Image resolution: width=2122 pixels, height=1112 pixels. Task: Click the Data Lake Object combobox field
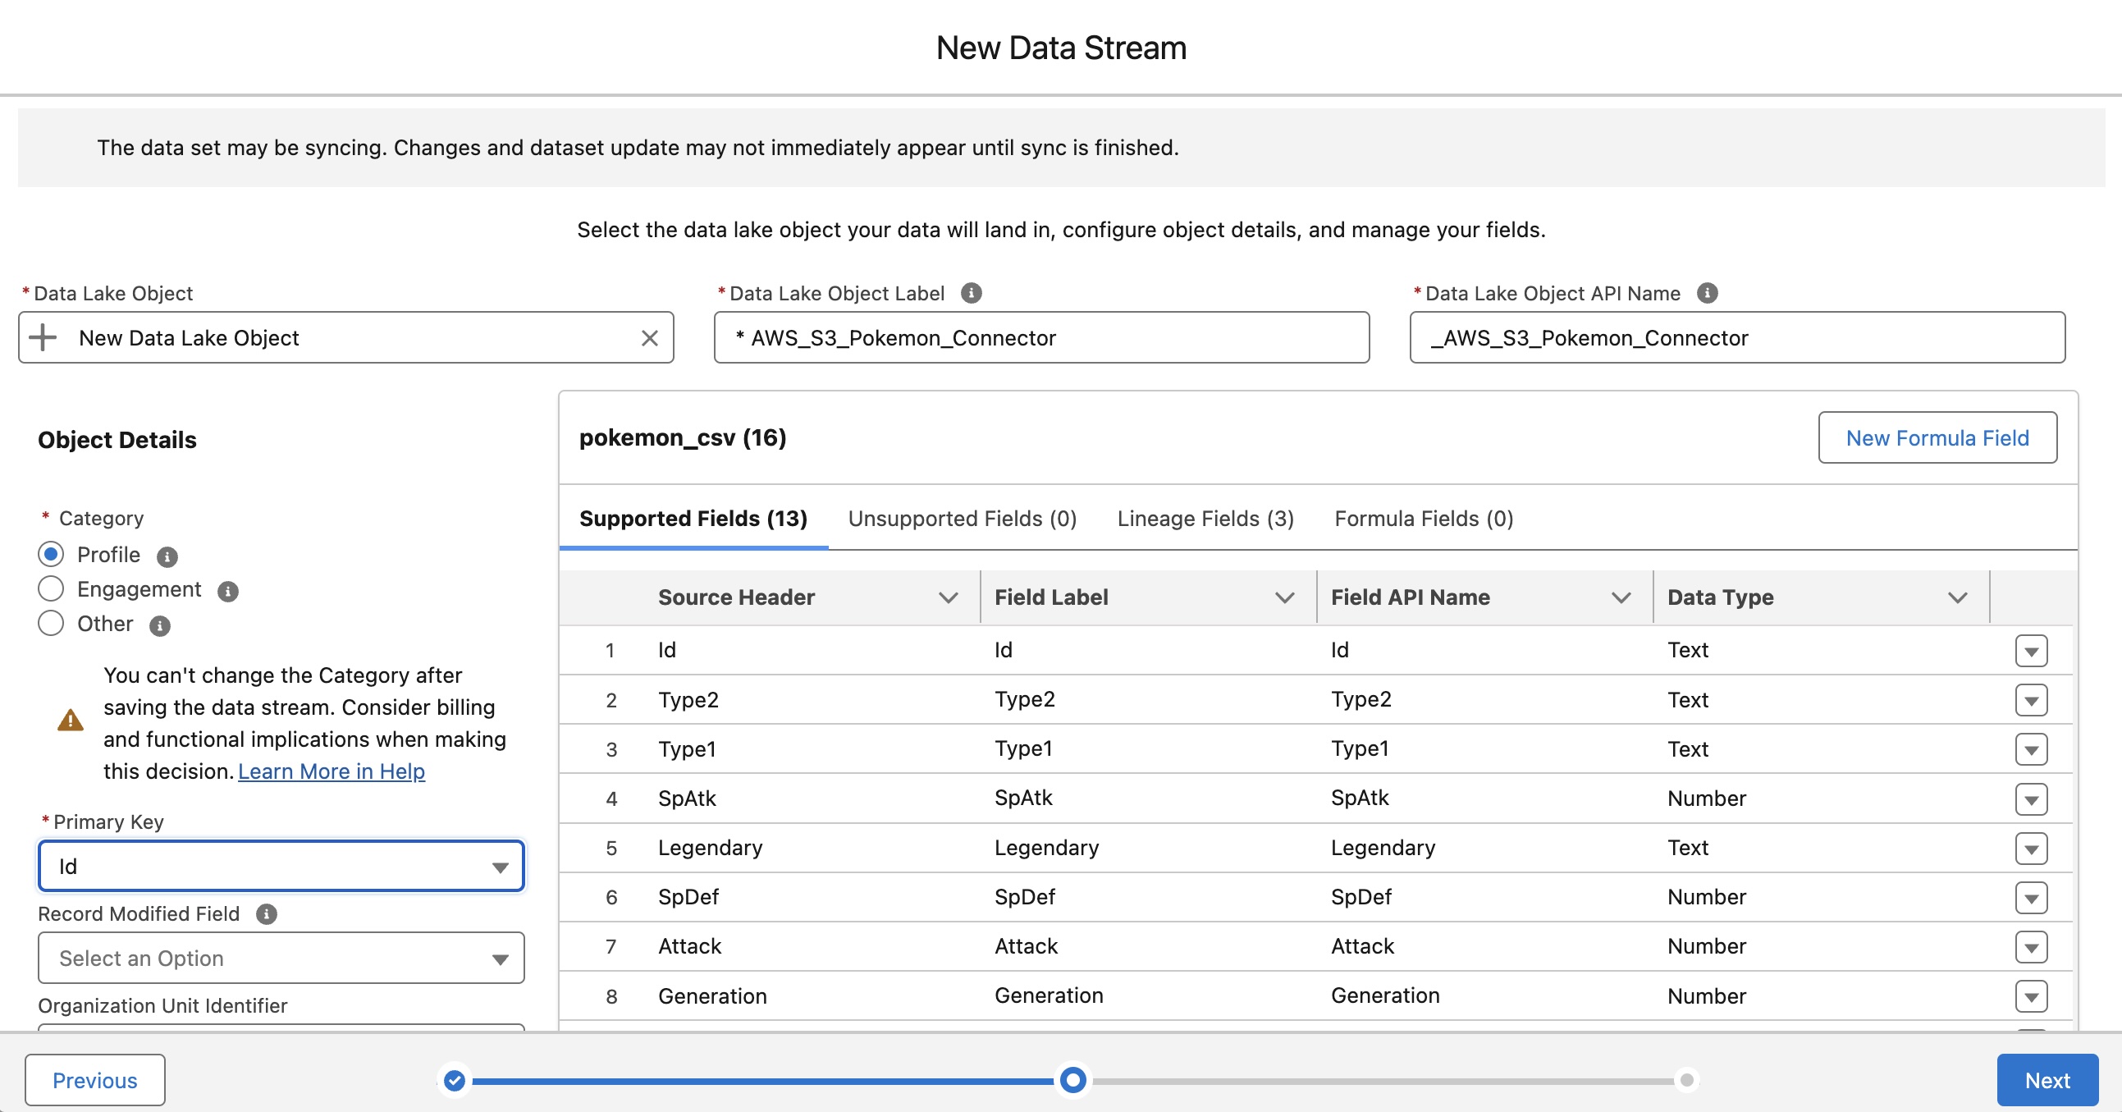346,338
